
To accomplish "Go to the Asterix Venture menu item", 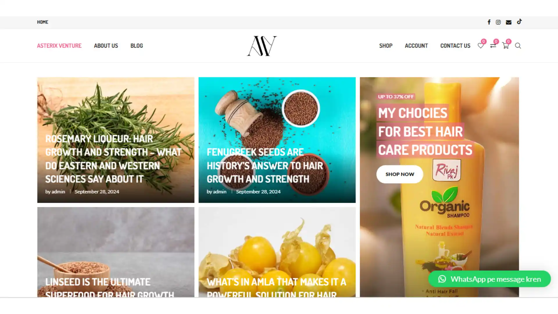I will (59, 46).
